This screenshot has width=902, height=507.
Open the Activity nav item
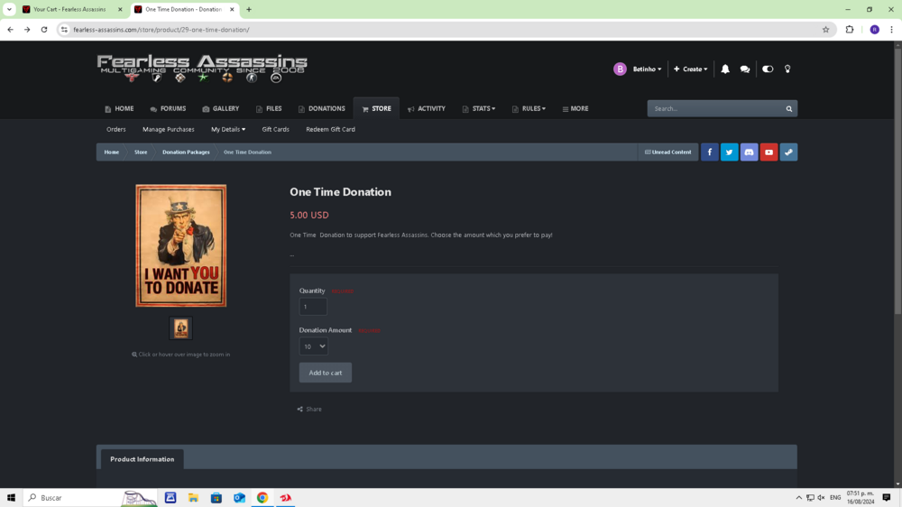[x=427, y=109]
